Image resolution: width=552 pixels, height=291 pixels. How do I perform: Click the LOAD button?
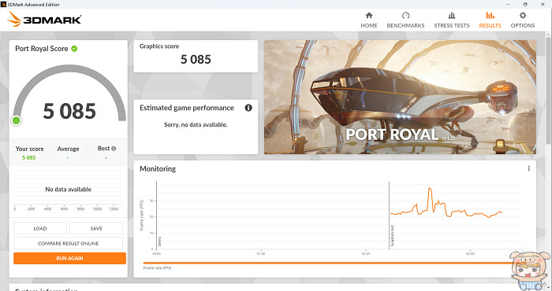click(x=40, y=229)
